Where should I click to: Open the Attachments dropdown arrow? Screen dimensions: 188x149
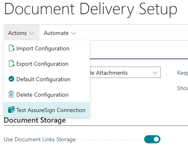155,73
